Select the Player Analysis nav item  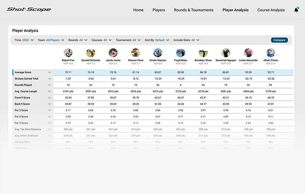coord(235,10)
